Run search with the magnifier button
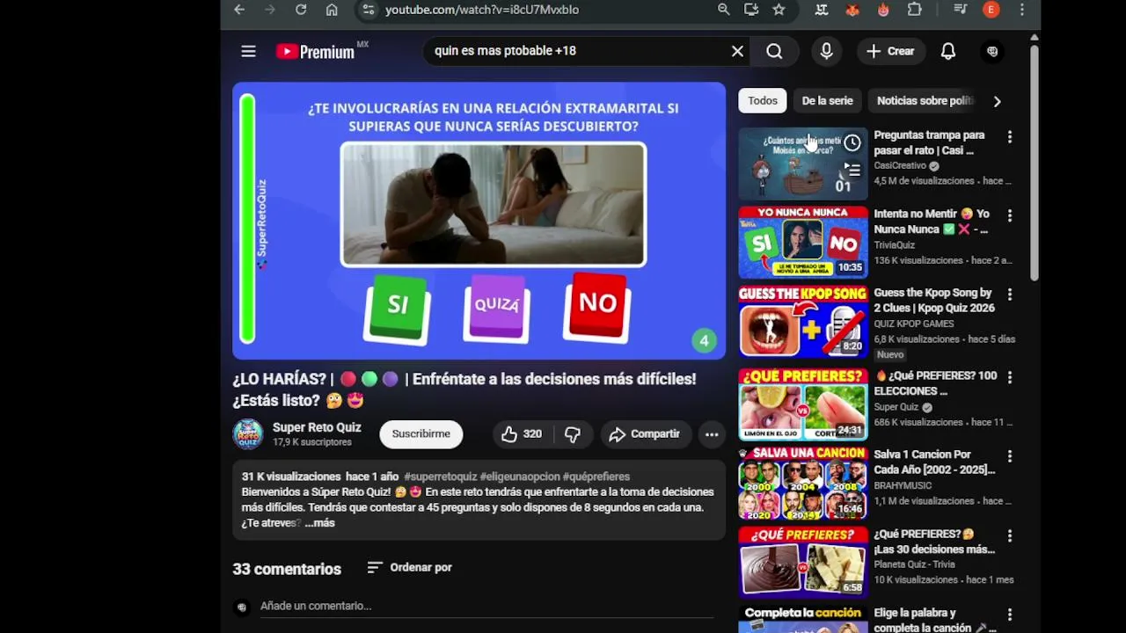Image resolution: width=1126 pixels, height=633 pixels. click(x=774, y=51)
